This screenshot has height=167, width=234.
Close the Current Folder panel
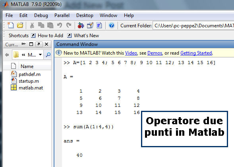[x=46, y=44]
